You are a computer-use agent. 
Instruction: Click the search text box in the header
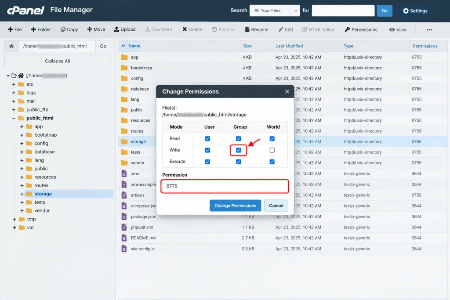[x=343, y=11]
